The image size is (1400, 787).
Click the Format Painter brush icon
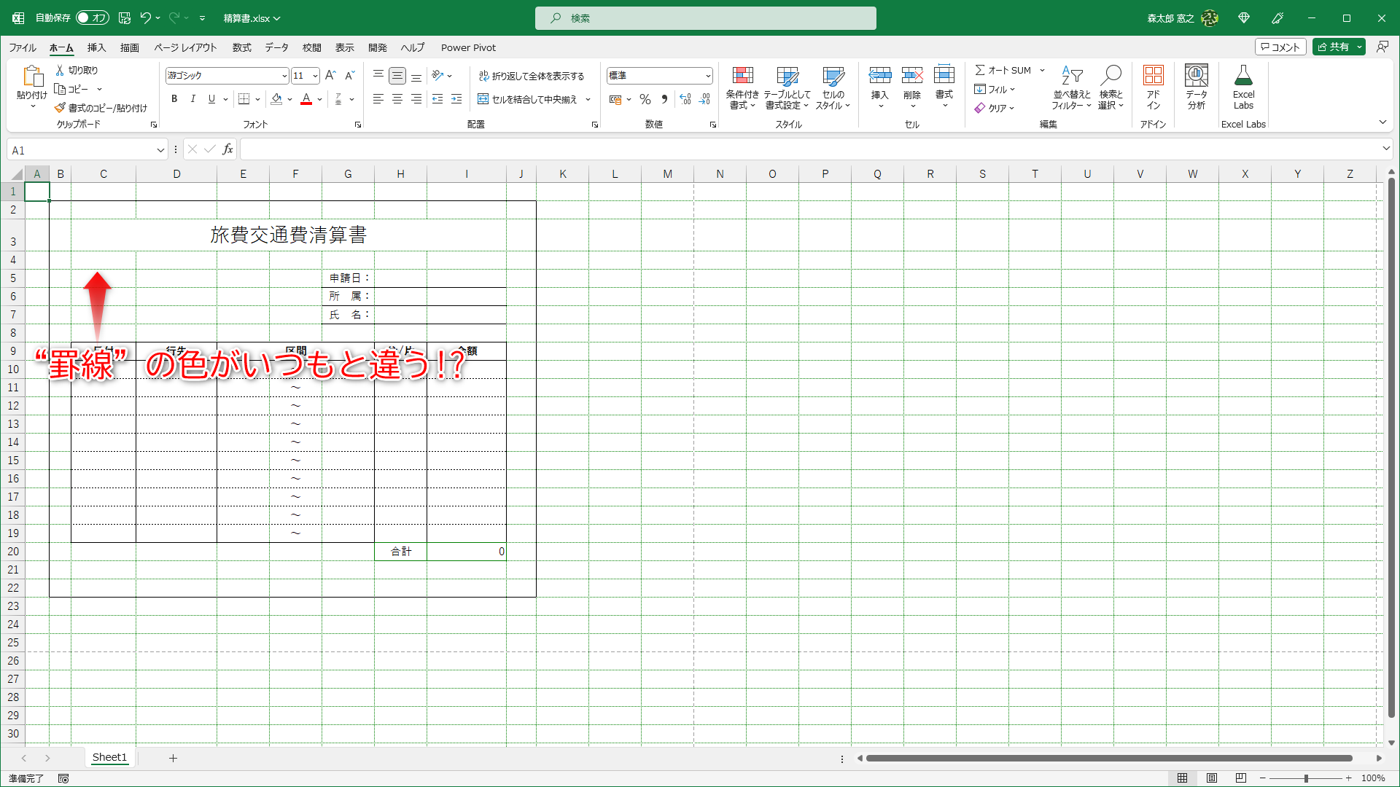coord(60,108)
